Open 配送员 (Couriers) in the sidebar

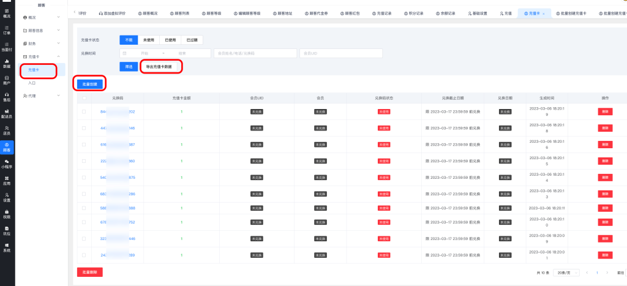(7, 113)
